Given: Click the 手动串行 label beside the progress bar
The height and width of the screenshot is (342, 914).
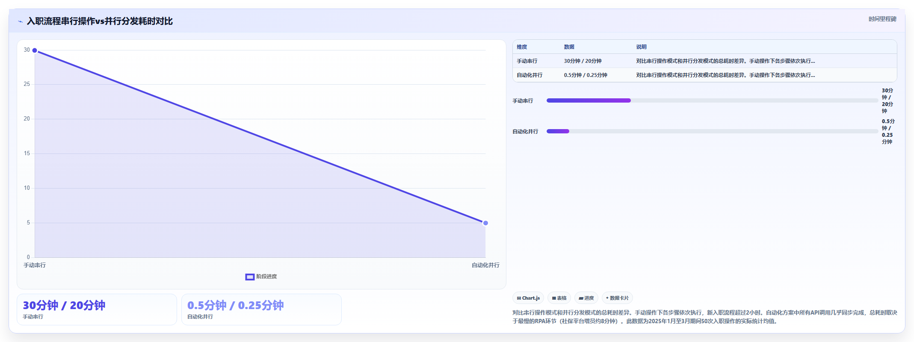Looking at the screenshot, I should coord(523,101).
